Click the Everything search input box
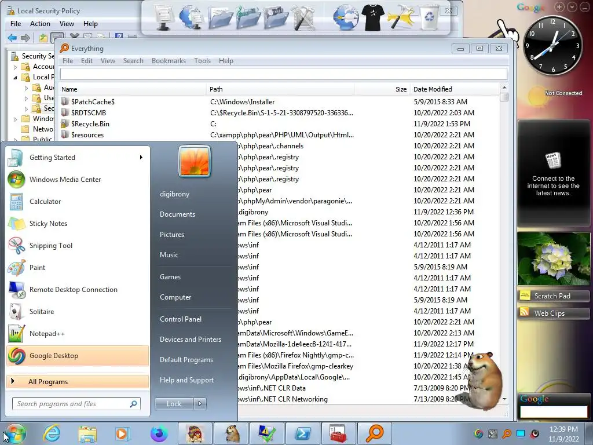Screen dimensions: 593x445 point(284,74)
